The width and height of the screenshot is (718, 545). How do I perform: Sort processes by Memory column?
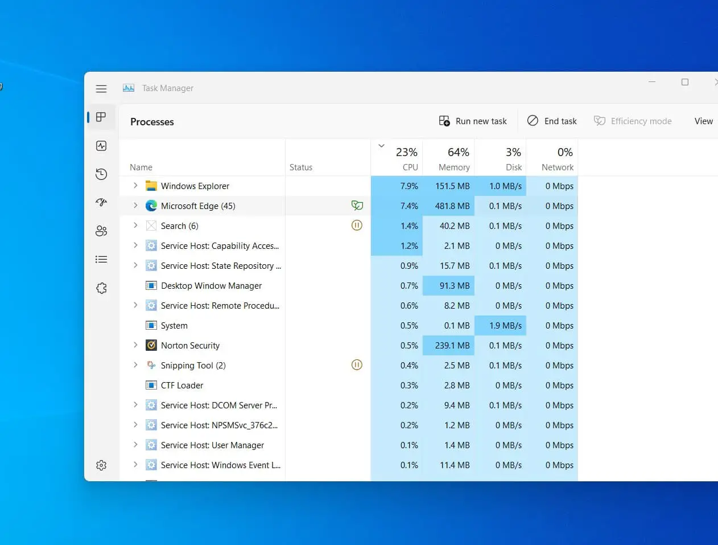[x=453, y=159]
